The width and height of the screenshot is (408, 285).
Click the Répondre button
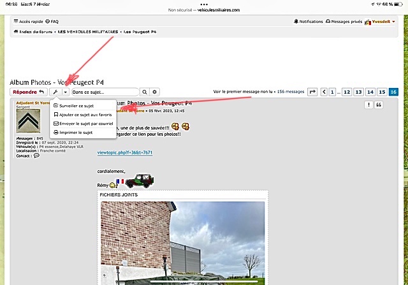tap(28, 92)
